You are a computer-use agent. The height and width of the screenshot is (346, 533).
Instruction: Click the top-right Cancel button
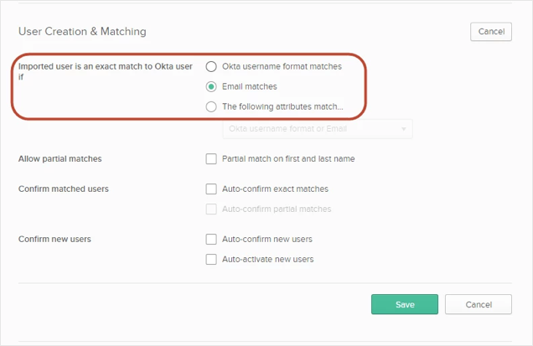pos(491,32)
